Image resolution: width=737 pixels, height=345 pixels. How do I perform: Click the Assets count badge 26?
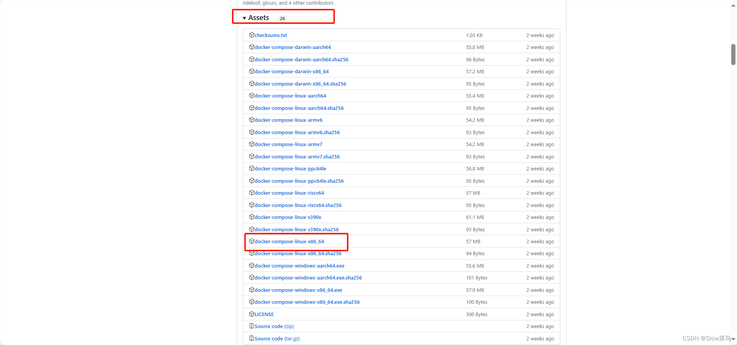(x=282, y=19)
